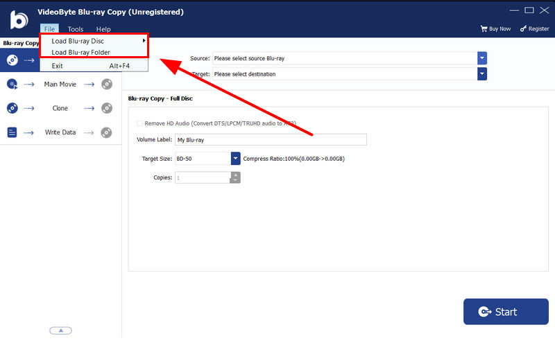Image resolution: width=555 pixels, height=343 pixels.
Task: Click the Clone source disc icon
Action: coord(12,108)
